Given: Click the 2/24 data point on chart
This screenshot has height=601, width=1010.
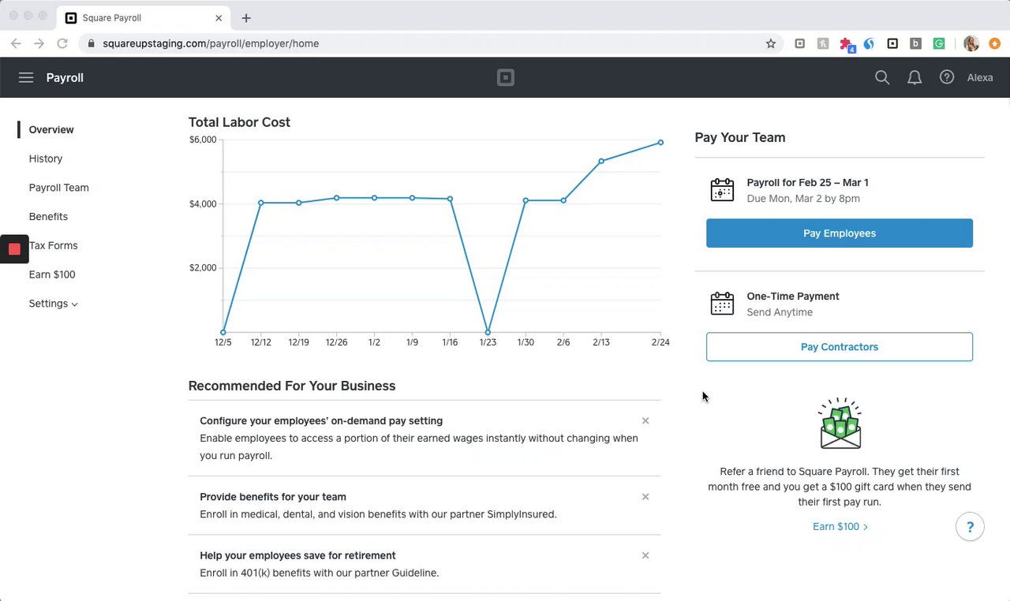Looking at the screenshot, I should pyautogui.click(x=660, y=143).
